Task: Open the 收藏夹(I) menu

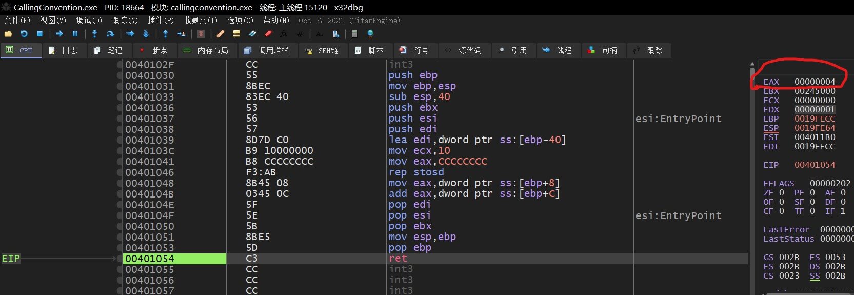Action: [x=201, y=21]
